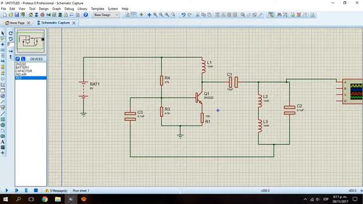Click the blue Help question mark icon

tap(86, 15)
